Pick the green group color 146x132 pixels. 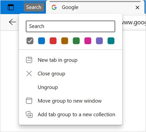pyautogui.click(x=76, y=41)
